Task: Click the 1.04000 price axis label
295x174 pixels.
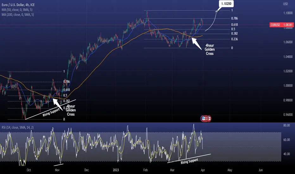Action: point(288,57)
